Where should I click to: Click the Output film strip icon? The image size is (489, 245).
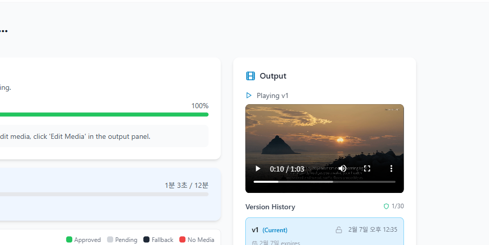coord(250,76)
